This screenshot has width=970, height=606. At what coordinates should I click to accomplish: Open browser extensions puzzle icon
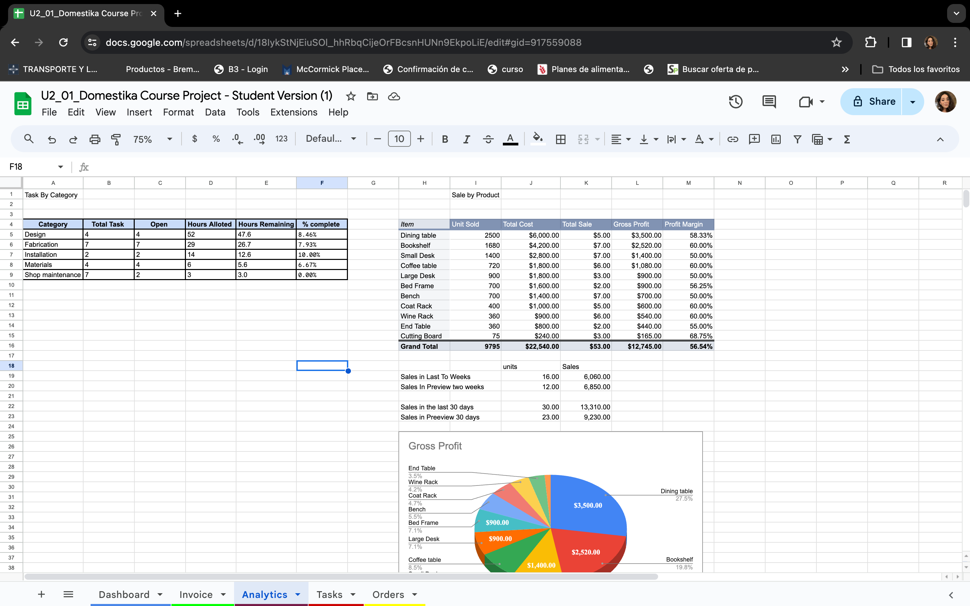point(871,42)
